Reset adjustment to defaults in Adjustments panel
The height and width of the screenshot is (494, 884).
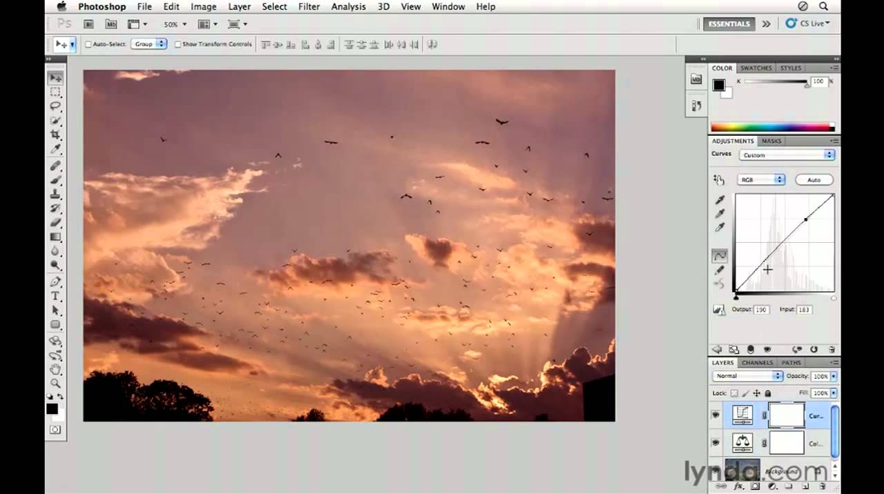point(814,350)
